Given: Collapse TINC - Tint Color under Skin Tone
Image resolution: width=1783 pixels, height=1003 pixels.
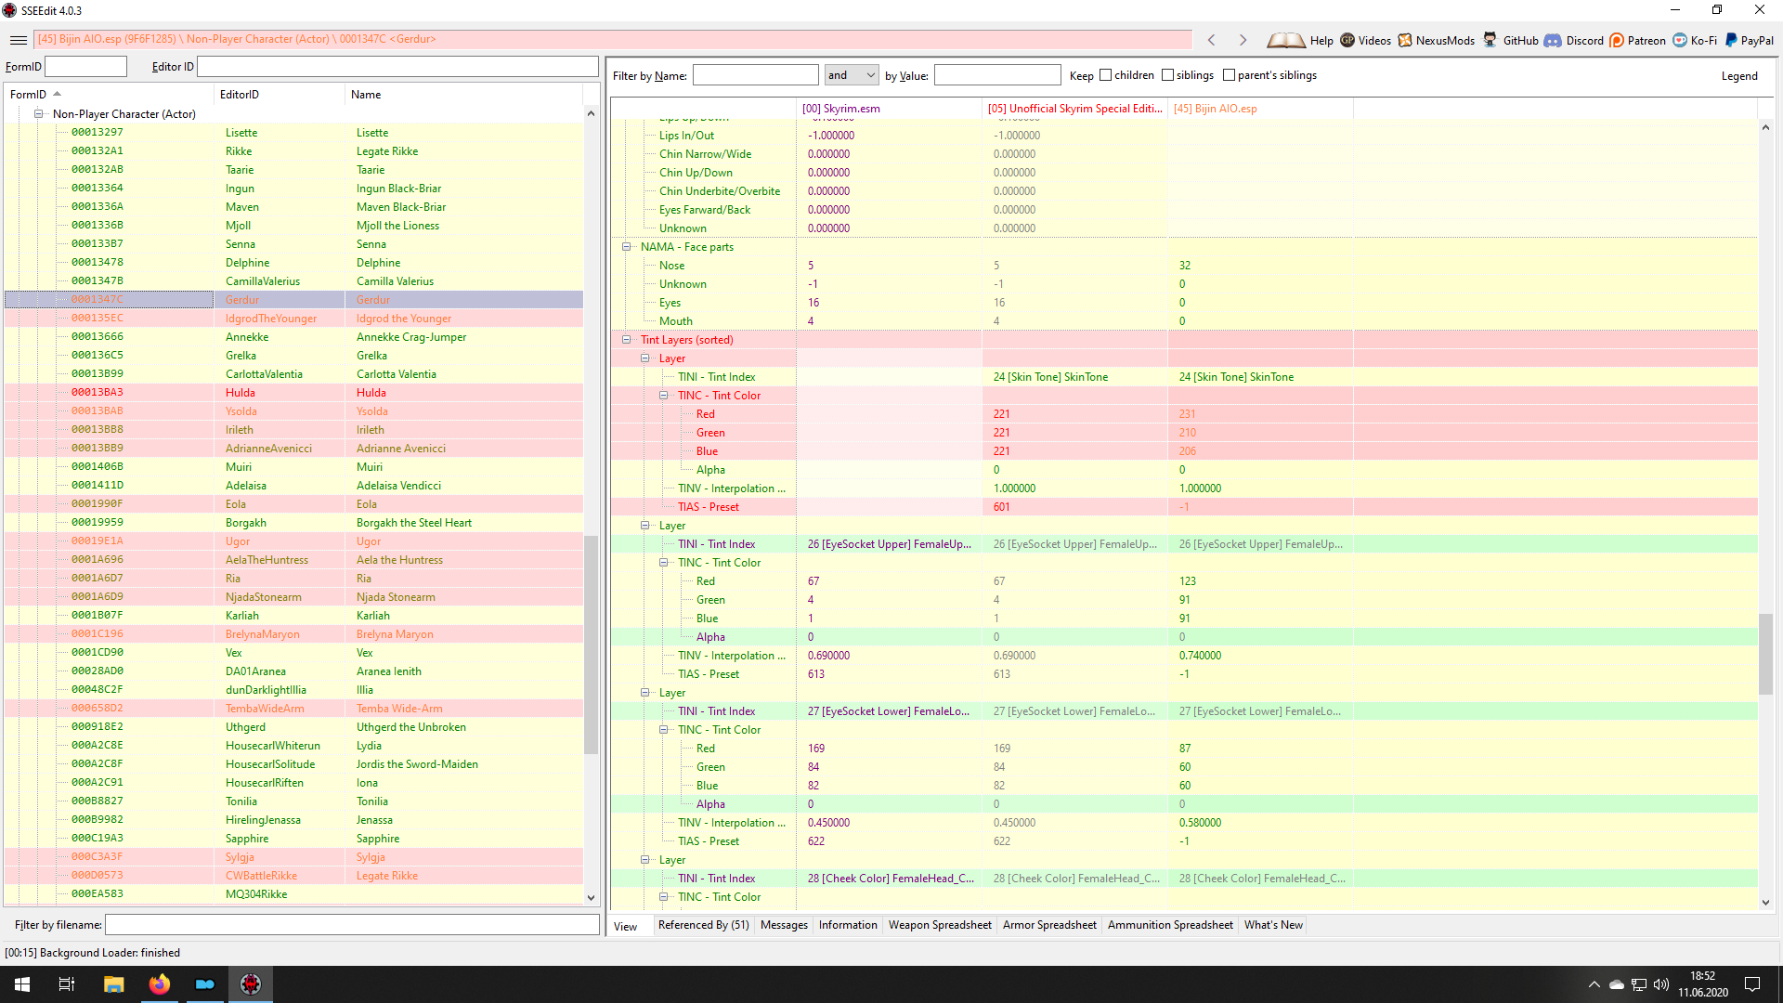Looking at the screenshot, I should coord(664,396).
